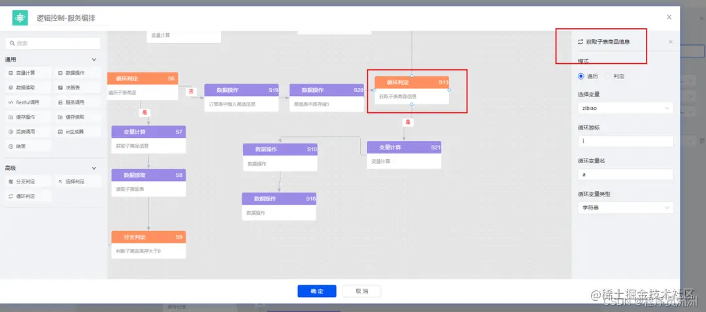Select the 缓存操作 palette component
Image resolution: width=706 pixels, height=312 pixels.
(28, 117)
